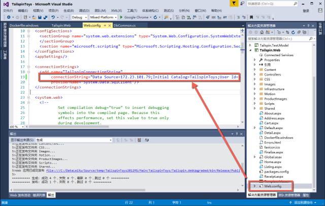This screenshot has width=325, height=206.
Task: Open the browser target dropdown arrow next to Google Chrome
Action: pos(150,17)
